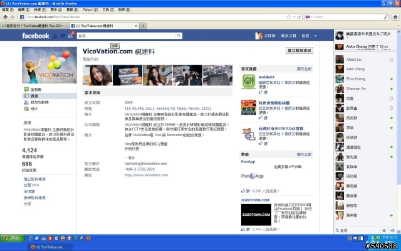This screenshot has width=401, height=251.
Task: Switch to the first VicoVation Vico-DD tab
Action: click(34, 26)
